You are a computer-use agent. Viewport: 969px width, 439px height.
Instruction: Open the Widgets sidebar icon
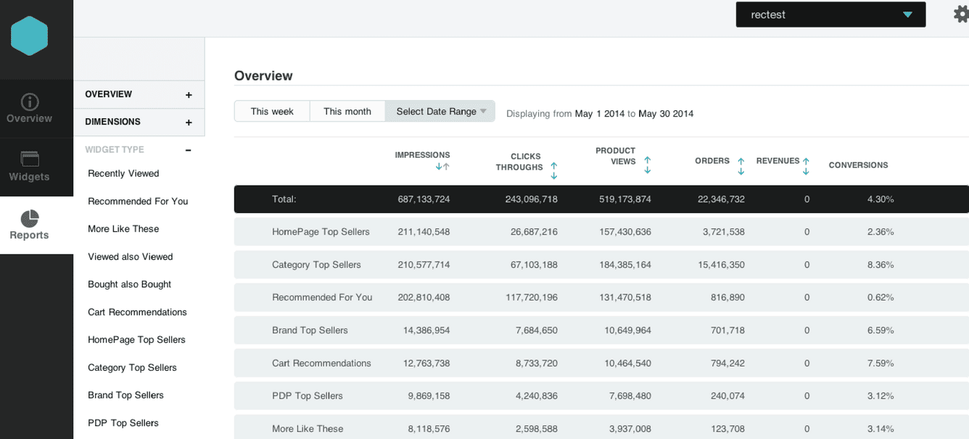tap(30, 159)
